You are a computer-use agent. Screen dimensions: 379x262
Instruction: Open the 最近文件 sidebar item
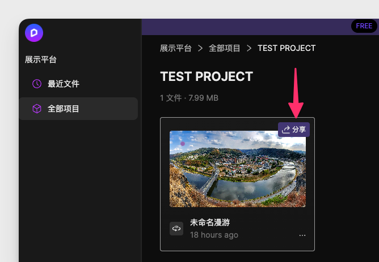(x=63, y=84)
